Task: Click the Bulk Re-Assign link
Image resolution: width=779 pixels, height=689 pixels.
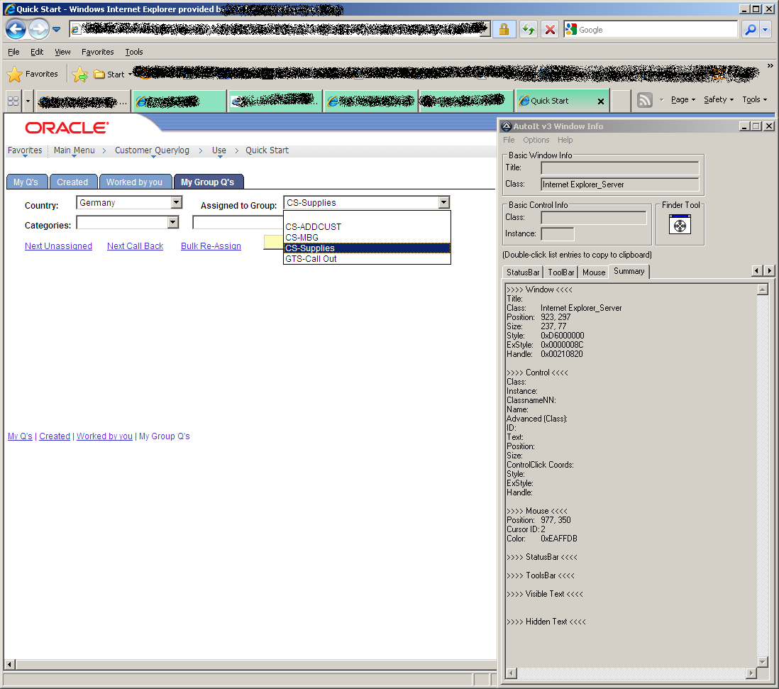Action: [211, 246]
